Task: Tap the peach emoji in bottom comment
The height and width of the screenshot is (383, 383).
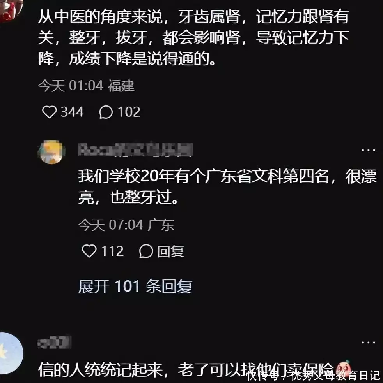Action: point(343,368)
